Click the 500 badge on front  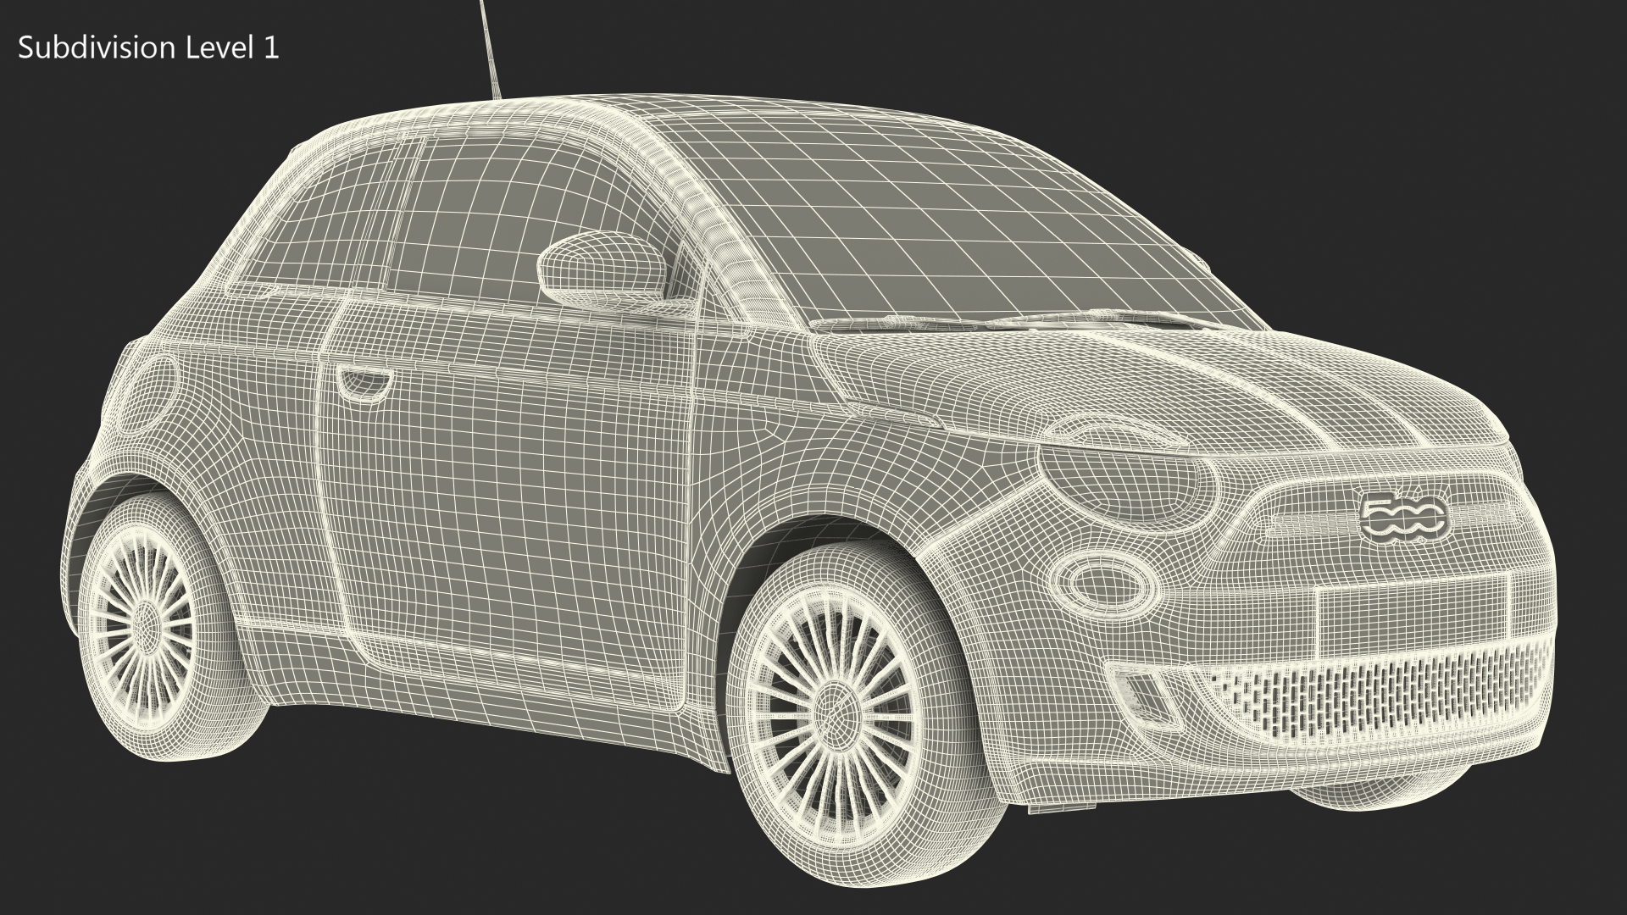[x=1403, y=516]
